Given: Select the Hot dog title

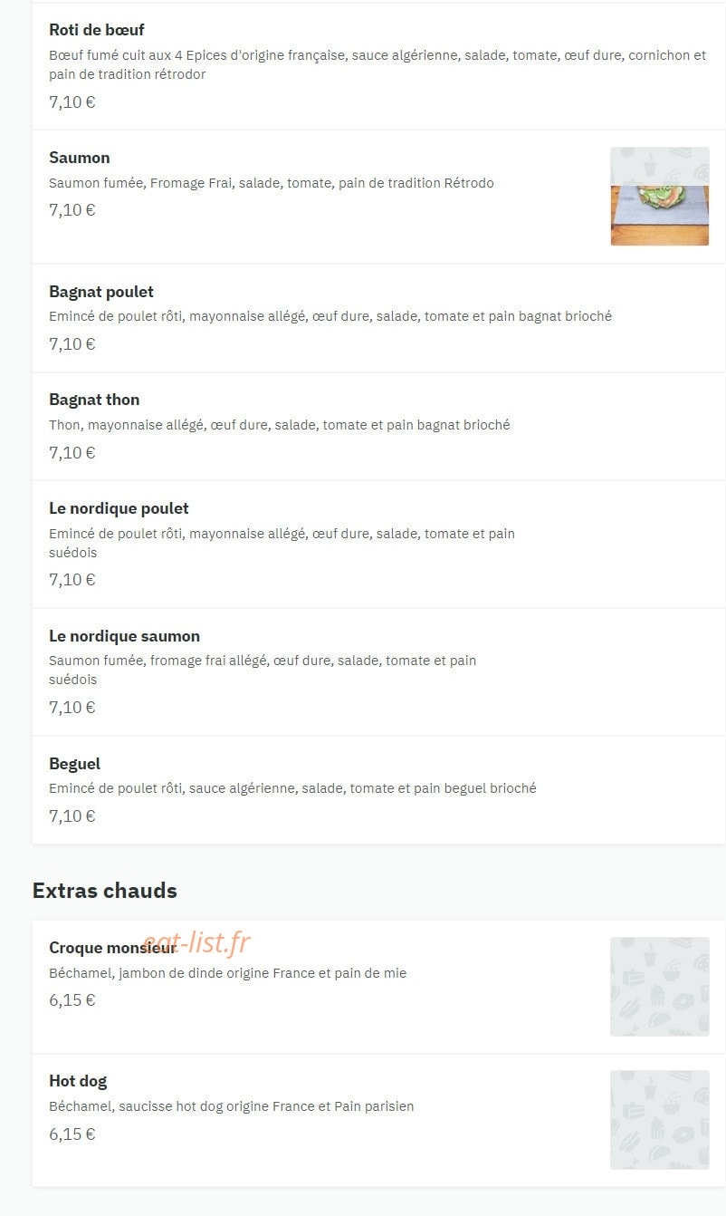Looking at the screenshot, I should (78, 1081).
